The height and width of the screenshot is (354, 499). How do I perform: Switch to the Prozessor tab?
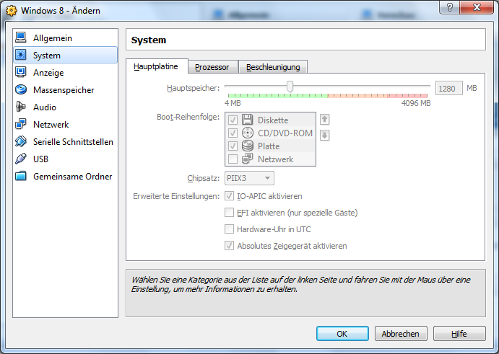coord(212,67)
